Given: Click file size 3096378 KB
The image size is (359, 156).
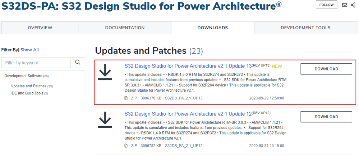Looking at the screenshot, I should (151, 98).
